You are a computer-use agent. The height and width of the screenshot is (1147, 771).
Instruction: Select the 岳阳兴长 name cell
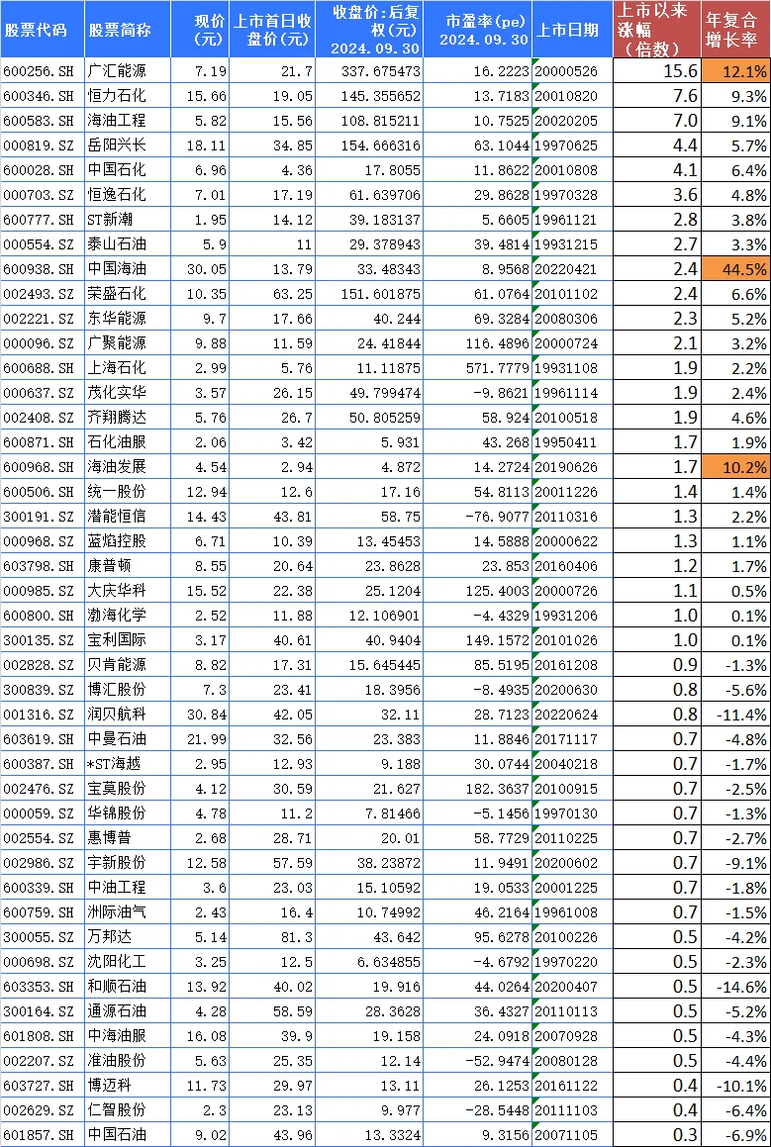pos(128,144)
